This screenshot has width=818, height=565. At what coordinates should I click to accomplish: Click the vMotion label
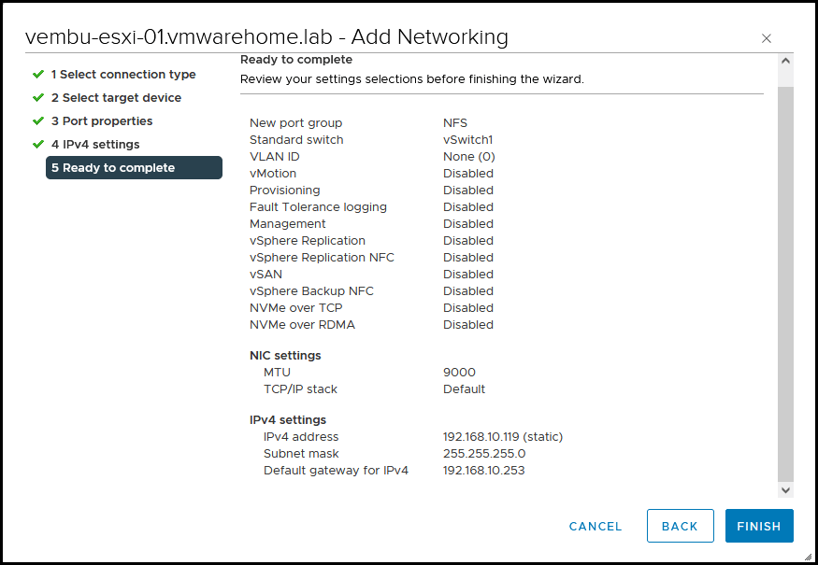point(273,173)
